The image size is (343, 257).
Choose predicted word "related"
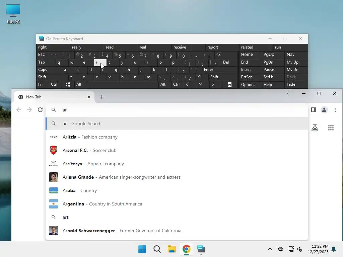[x=256, y=47]
